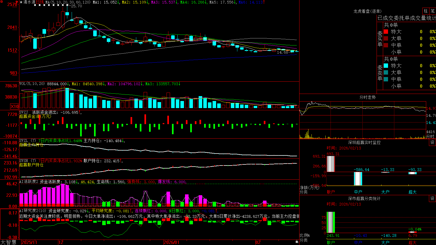
Task: Select the 分时走势 panel title
Action: click(367, 97)
